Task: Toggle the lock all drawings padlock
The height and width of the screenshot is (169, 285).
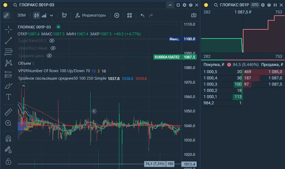Action: click(8, 161)
